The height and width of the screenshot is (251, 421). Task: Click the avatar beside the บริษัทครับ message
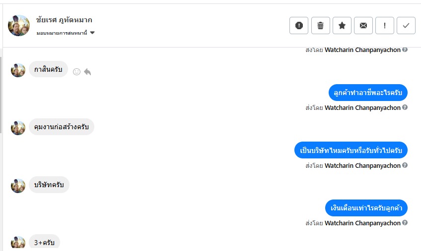tap(18, 186)
